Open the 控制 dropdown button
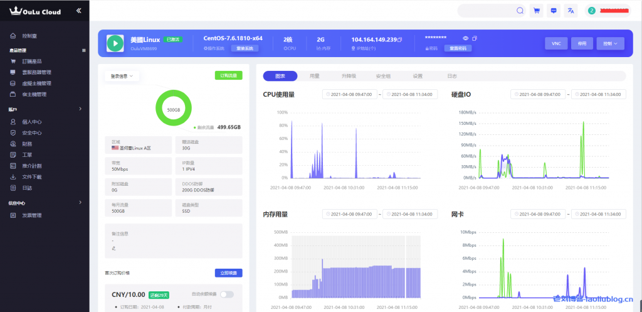The width and height of the screenshot is (642, 312). 610,43
